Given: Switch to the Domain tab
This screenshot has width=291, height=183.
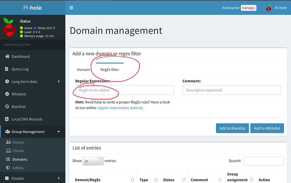Looking at the screenshot, I should 84,70.
